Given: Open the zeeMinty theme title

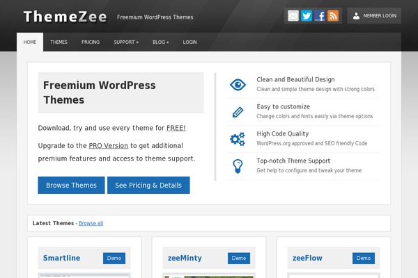Looking at the screenshot, I should point(185,258).
